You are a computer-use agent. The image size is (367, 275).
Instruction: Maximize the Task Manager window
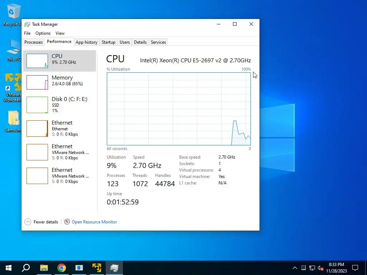tap(235, 24)
